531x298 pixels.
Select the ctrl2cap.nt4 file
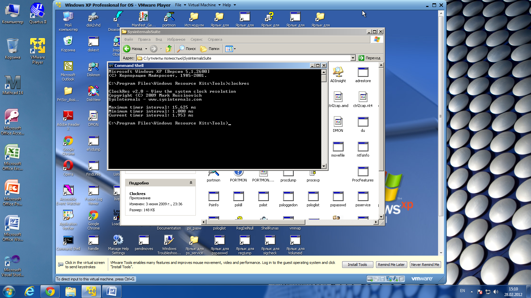[x=363, y=99]
